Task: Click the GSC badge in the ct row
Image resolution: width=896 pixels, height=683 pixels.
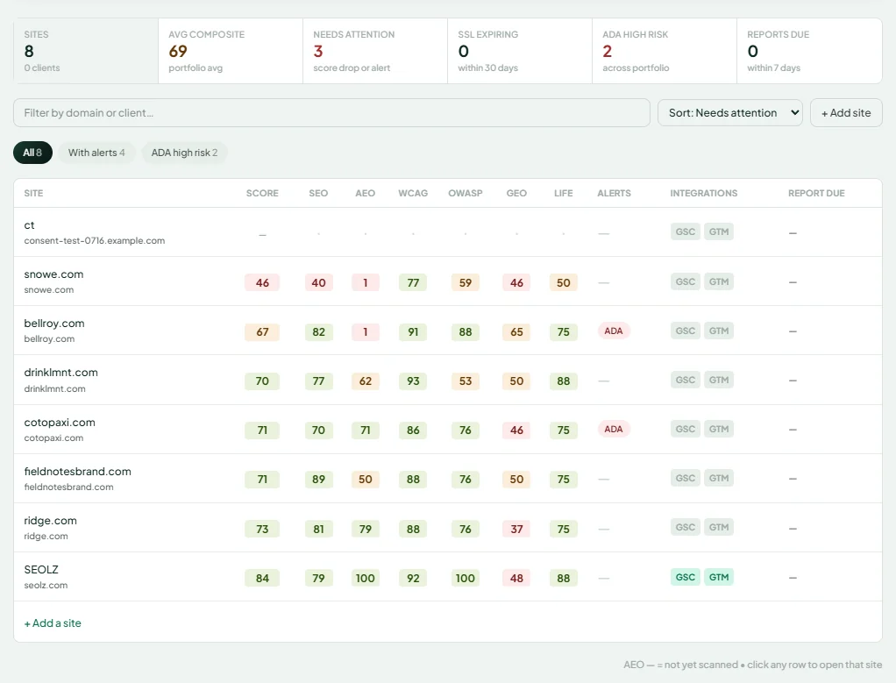Action: coord(685,231)
